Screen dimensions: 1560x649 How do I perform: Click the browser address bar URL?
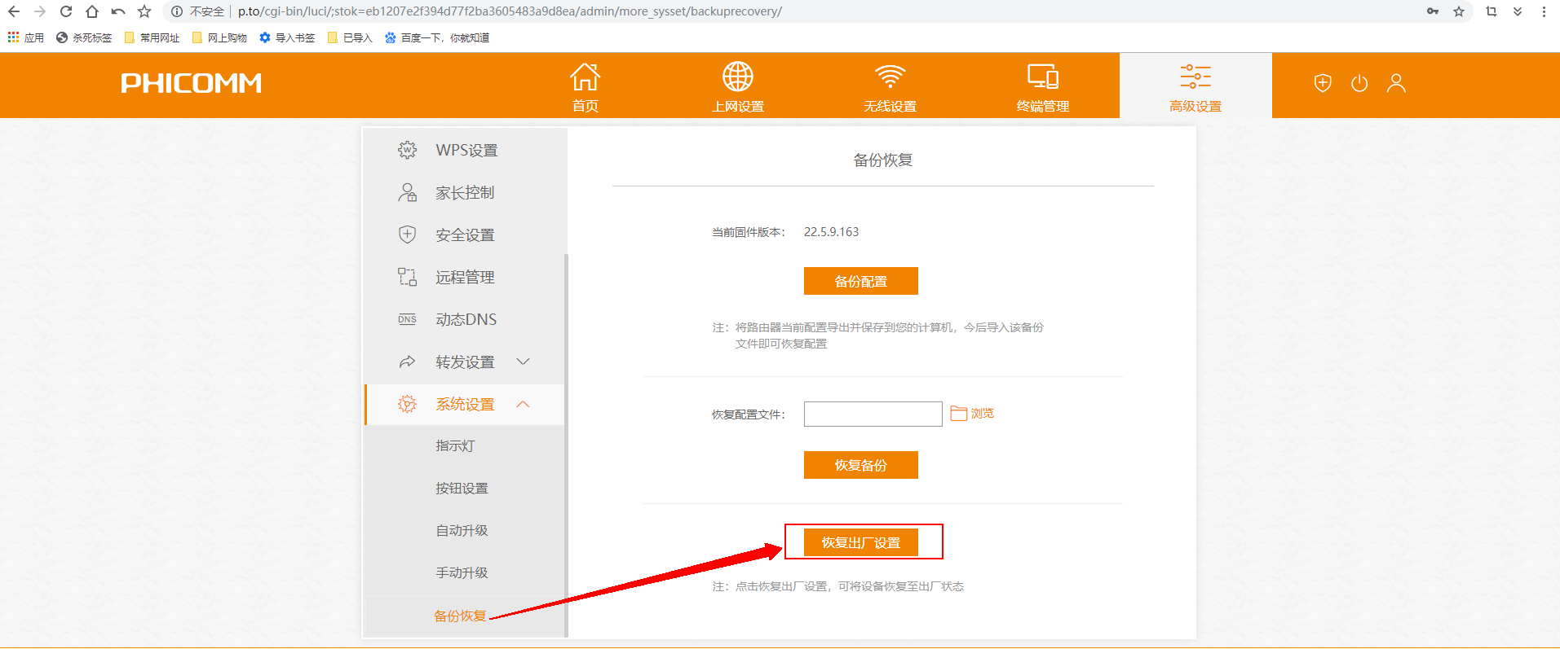510,11
